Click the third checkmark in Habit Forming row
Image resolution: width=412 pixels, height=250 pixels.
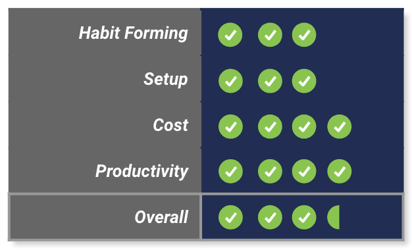click(304, 35)
